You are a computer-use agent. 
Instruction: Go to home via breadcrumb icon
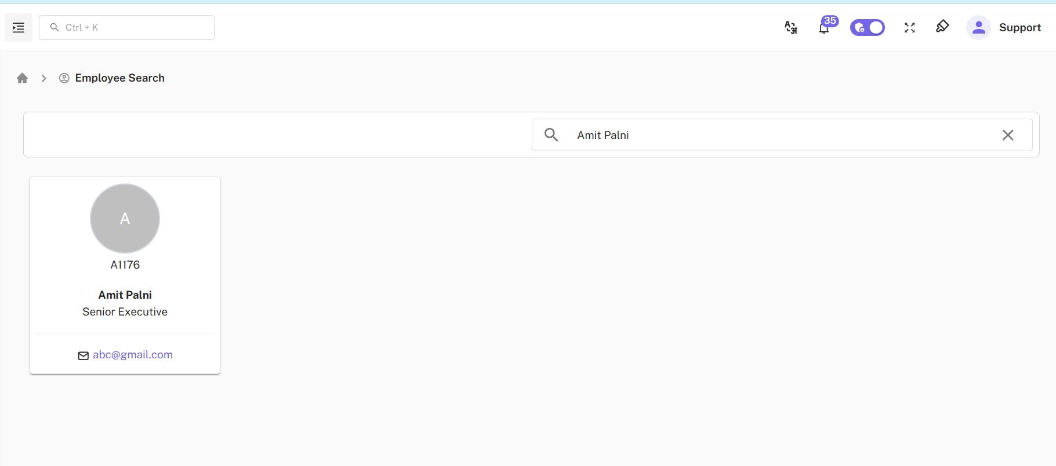pos(23,78)
